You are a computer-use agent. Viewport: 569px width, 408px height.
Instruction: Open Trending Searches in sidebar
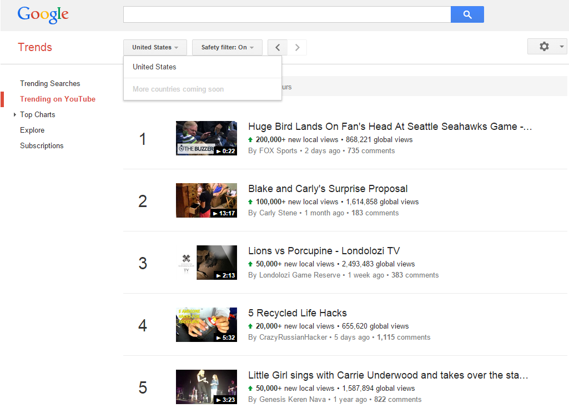point(50,83)
